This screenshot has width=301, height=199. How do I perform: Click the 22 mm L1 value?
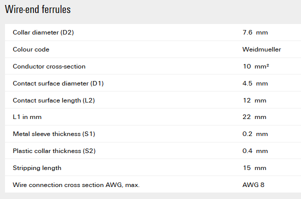(x=254, y=117)
